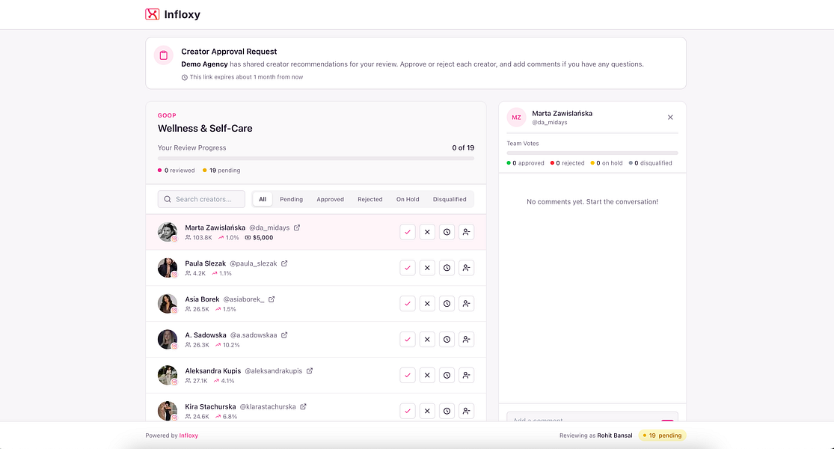Disqualify Marta Zawislańska (person-minus icon)

click(467, 232)
